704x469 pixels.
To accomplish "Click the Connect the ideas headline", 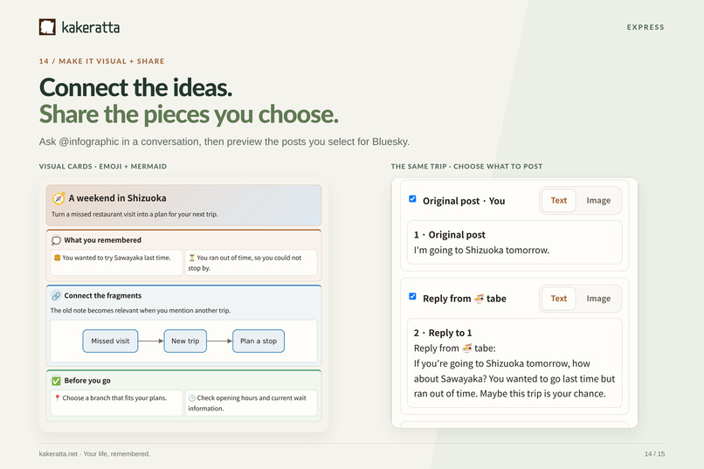I will 135,87.
